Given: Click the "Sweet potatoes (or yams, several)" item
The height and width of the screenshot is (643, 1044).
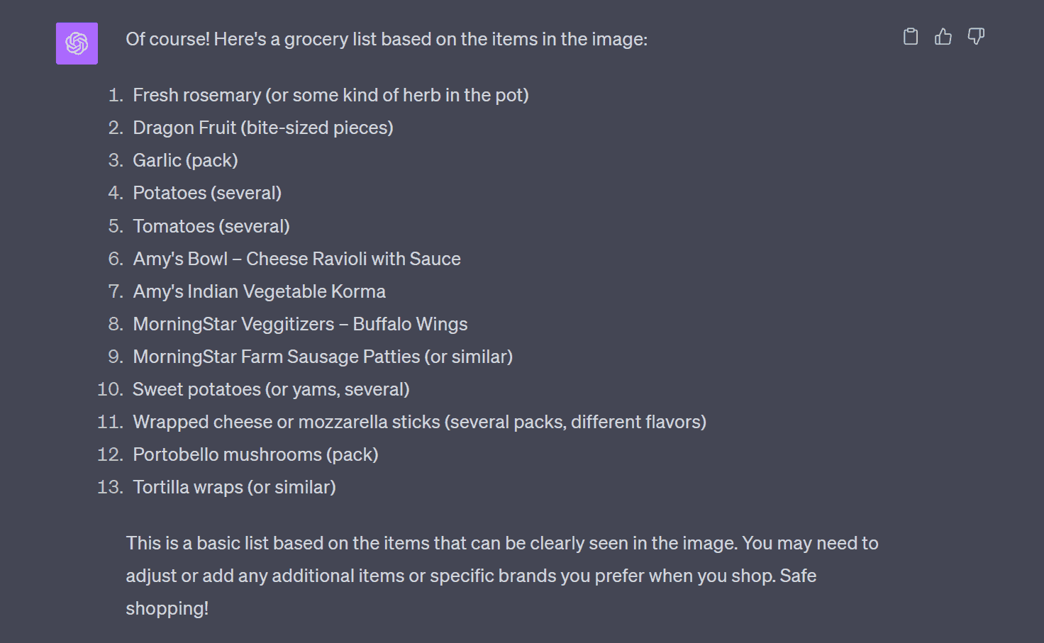Looking at the screenshot, I should point(271,389).
